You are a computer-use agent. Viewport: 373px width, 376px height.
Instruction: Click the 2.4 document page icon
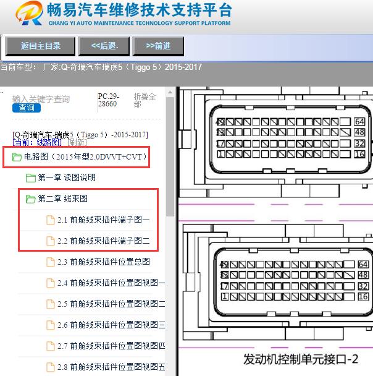click(50, 283)
